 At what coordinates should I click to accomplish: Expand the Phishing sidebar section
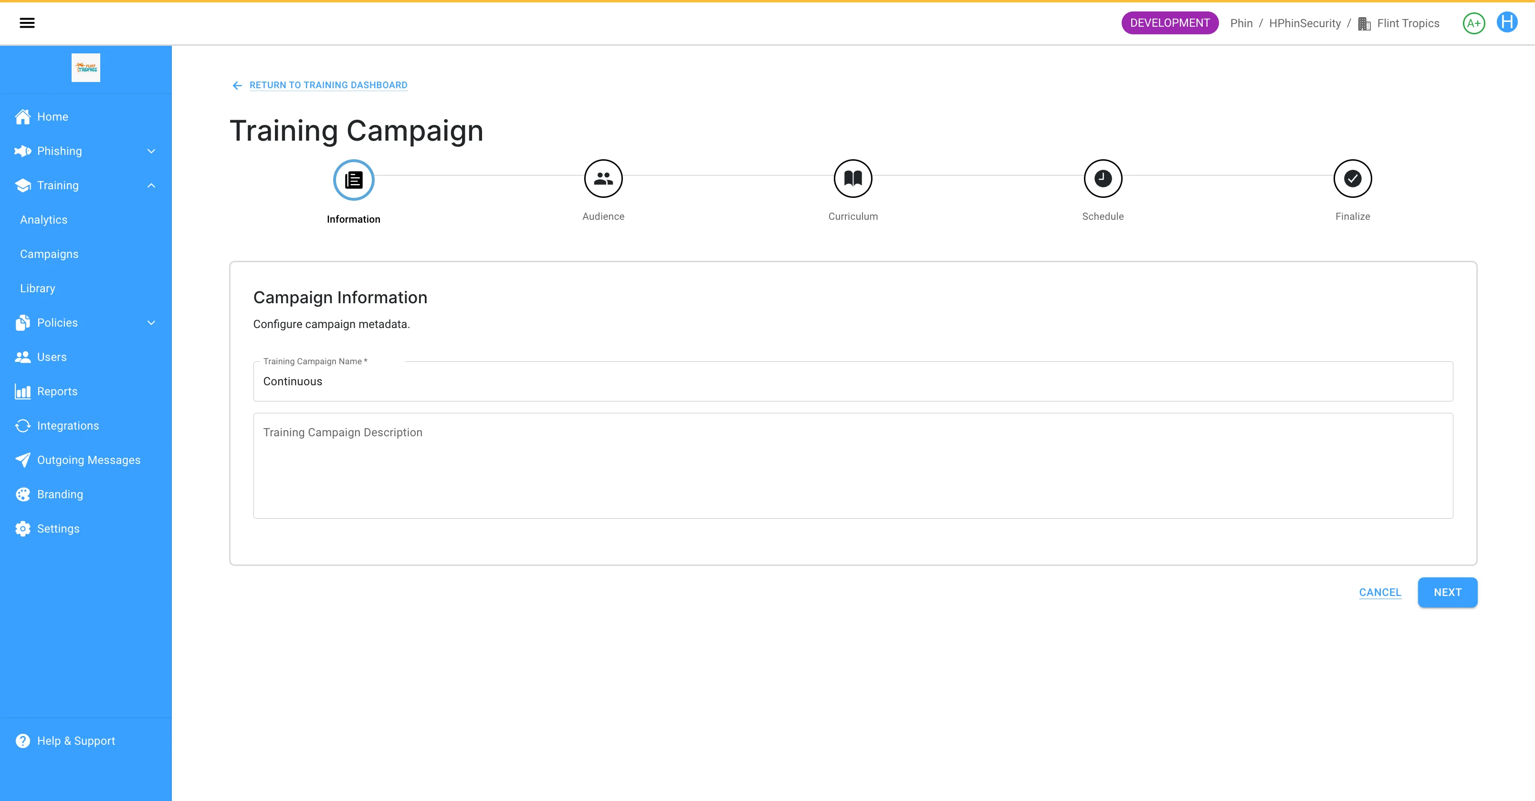click(x=151, y=151)
